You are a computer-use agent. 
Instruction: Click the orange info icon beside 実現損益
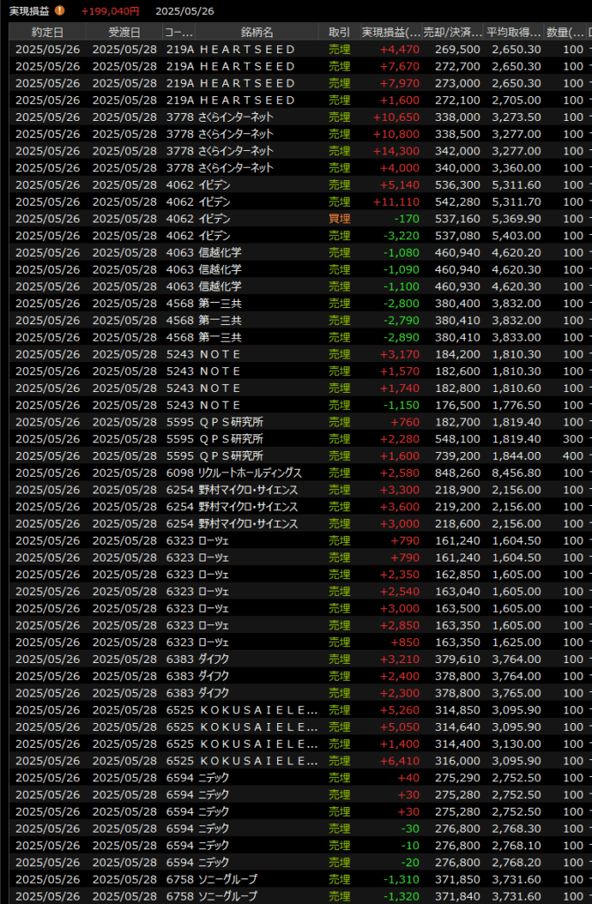point(60,11)
